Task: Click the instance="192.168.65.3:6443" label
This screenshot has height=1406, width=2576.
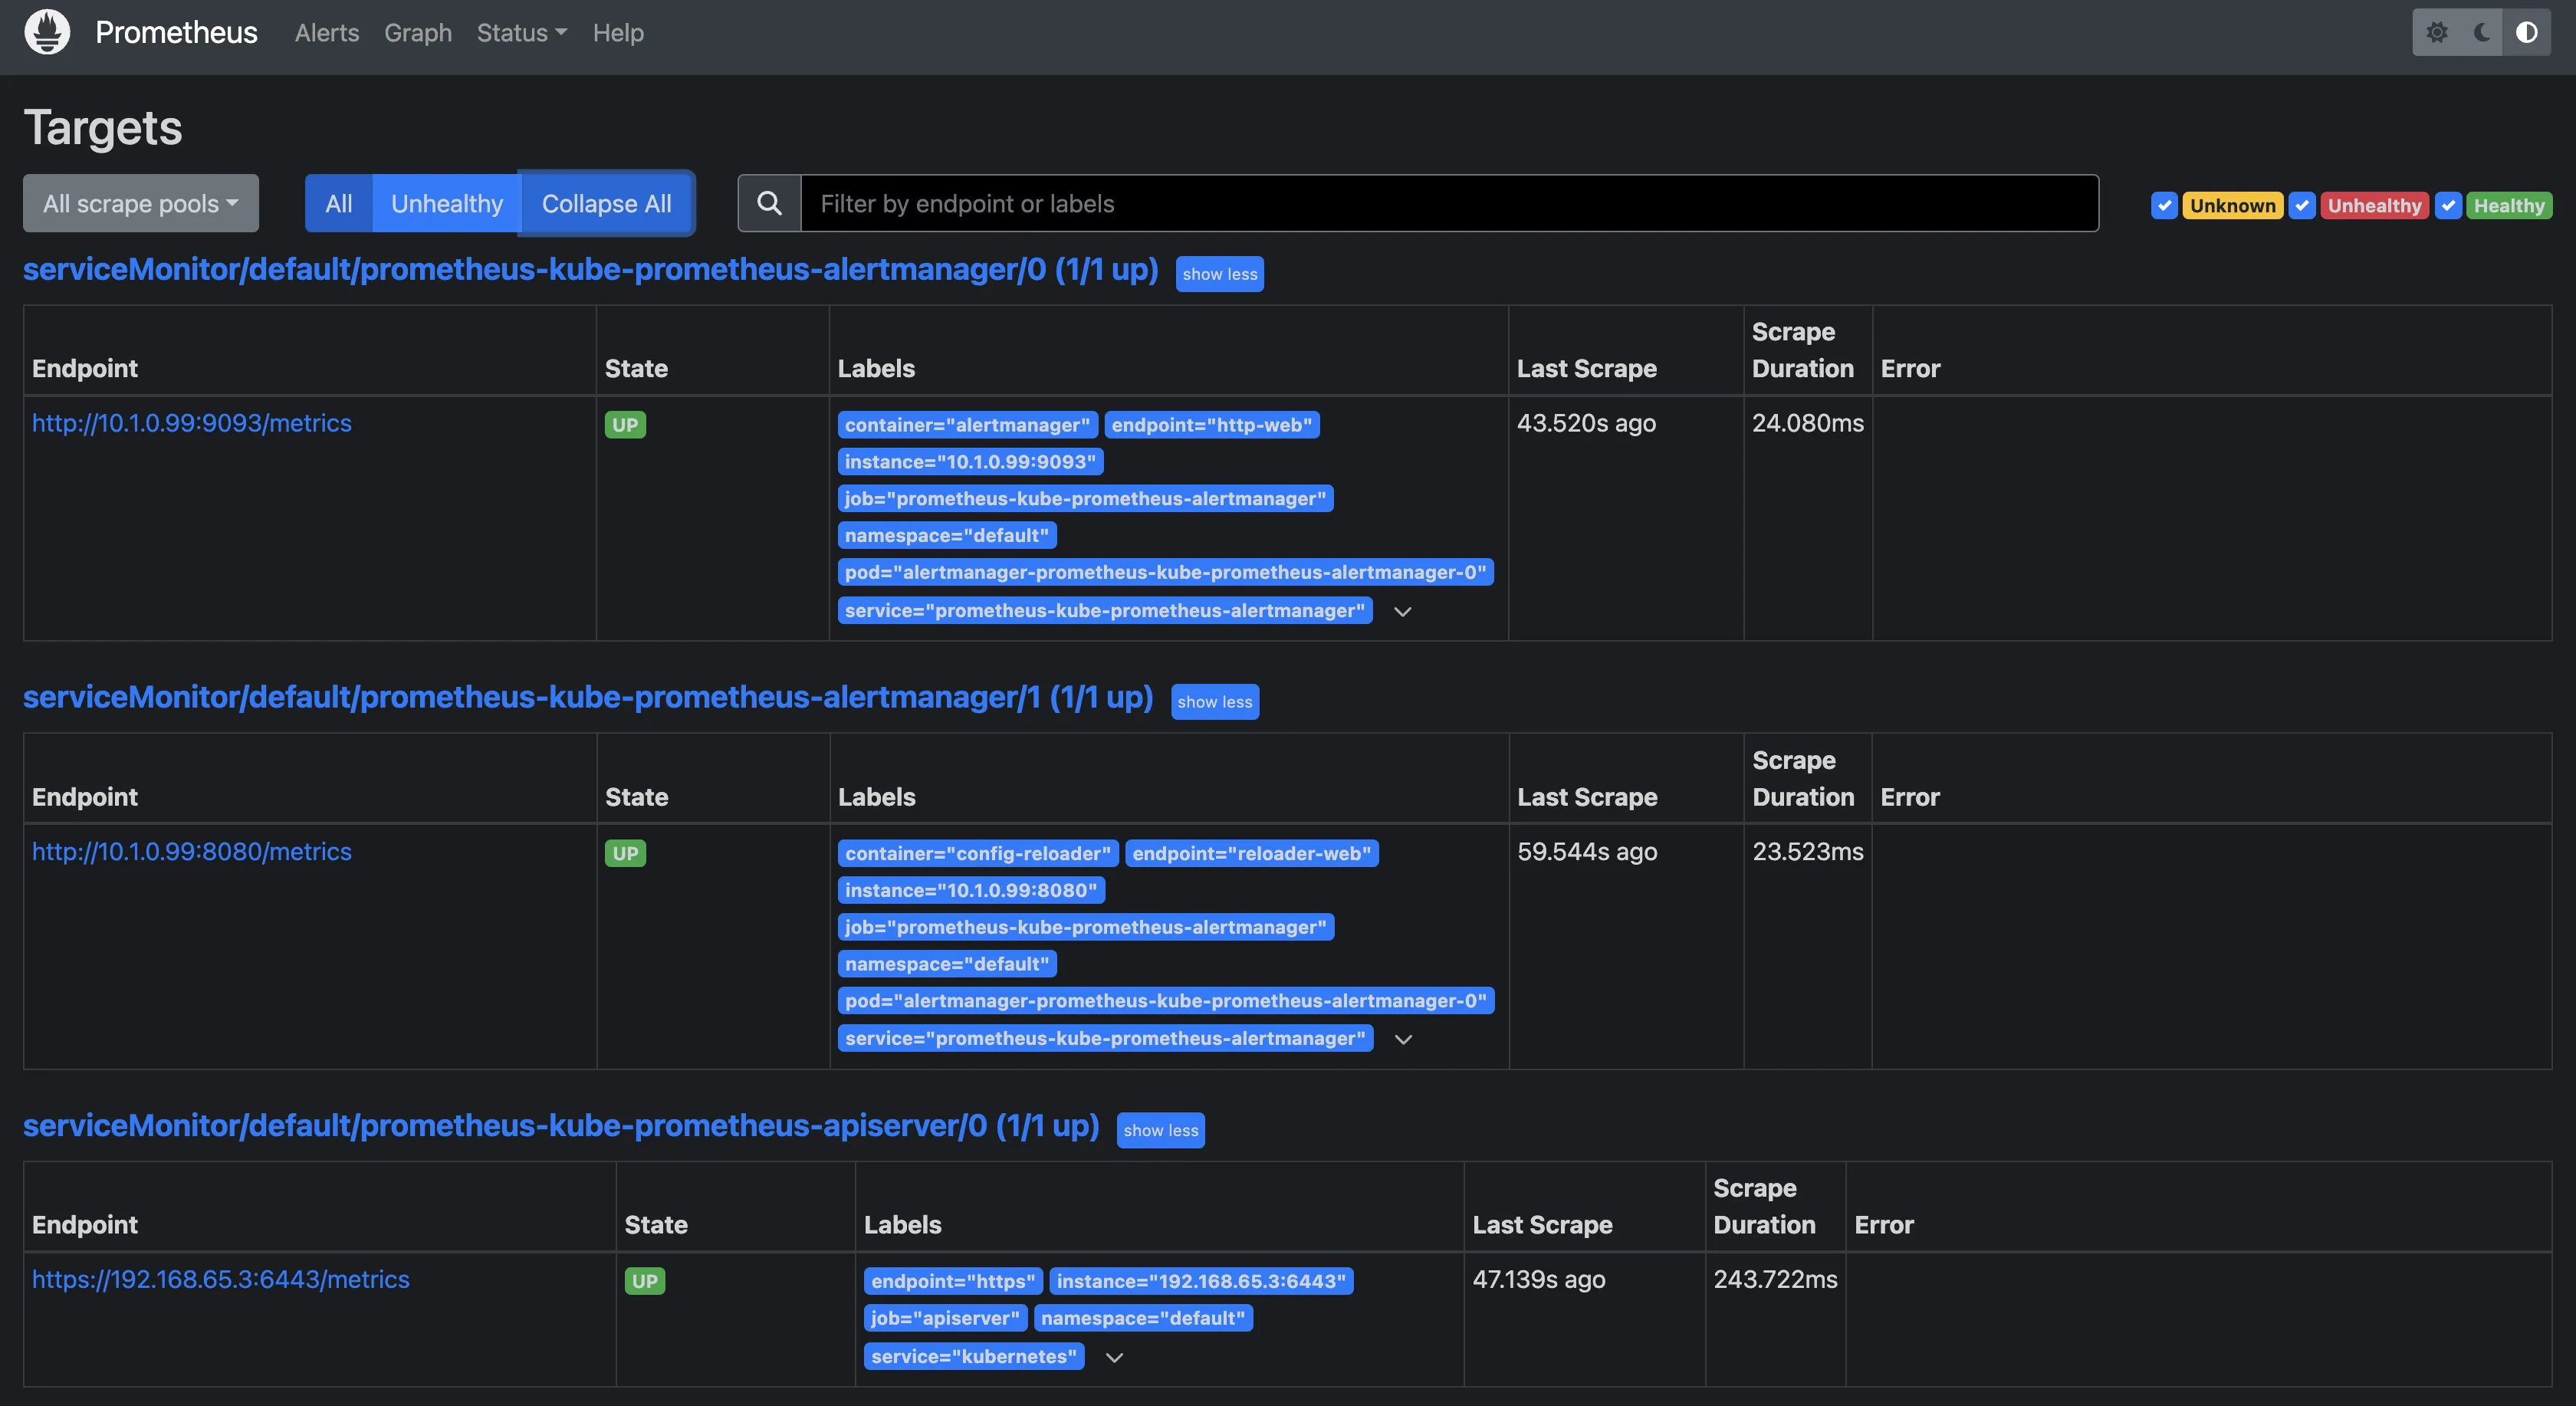Action: click(x=1202, y=1282)
